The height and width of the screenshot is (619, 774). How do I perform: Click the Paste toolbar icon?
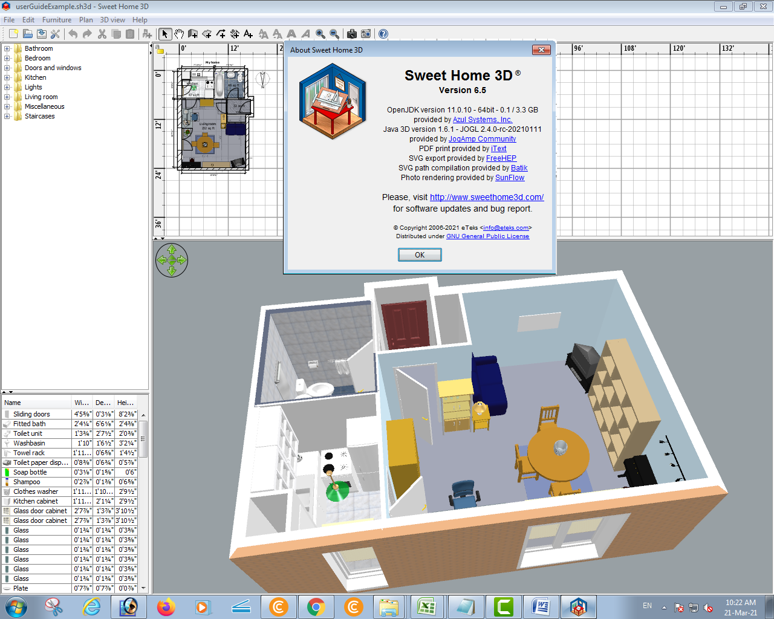pyautogui.click(x=130, y=34)
